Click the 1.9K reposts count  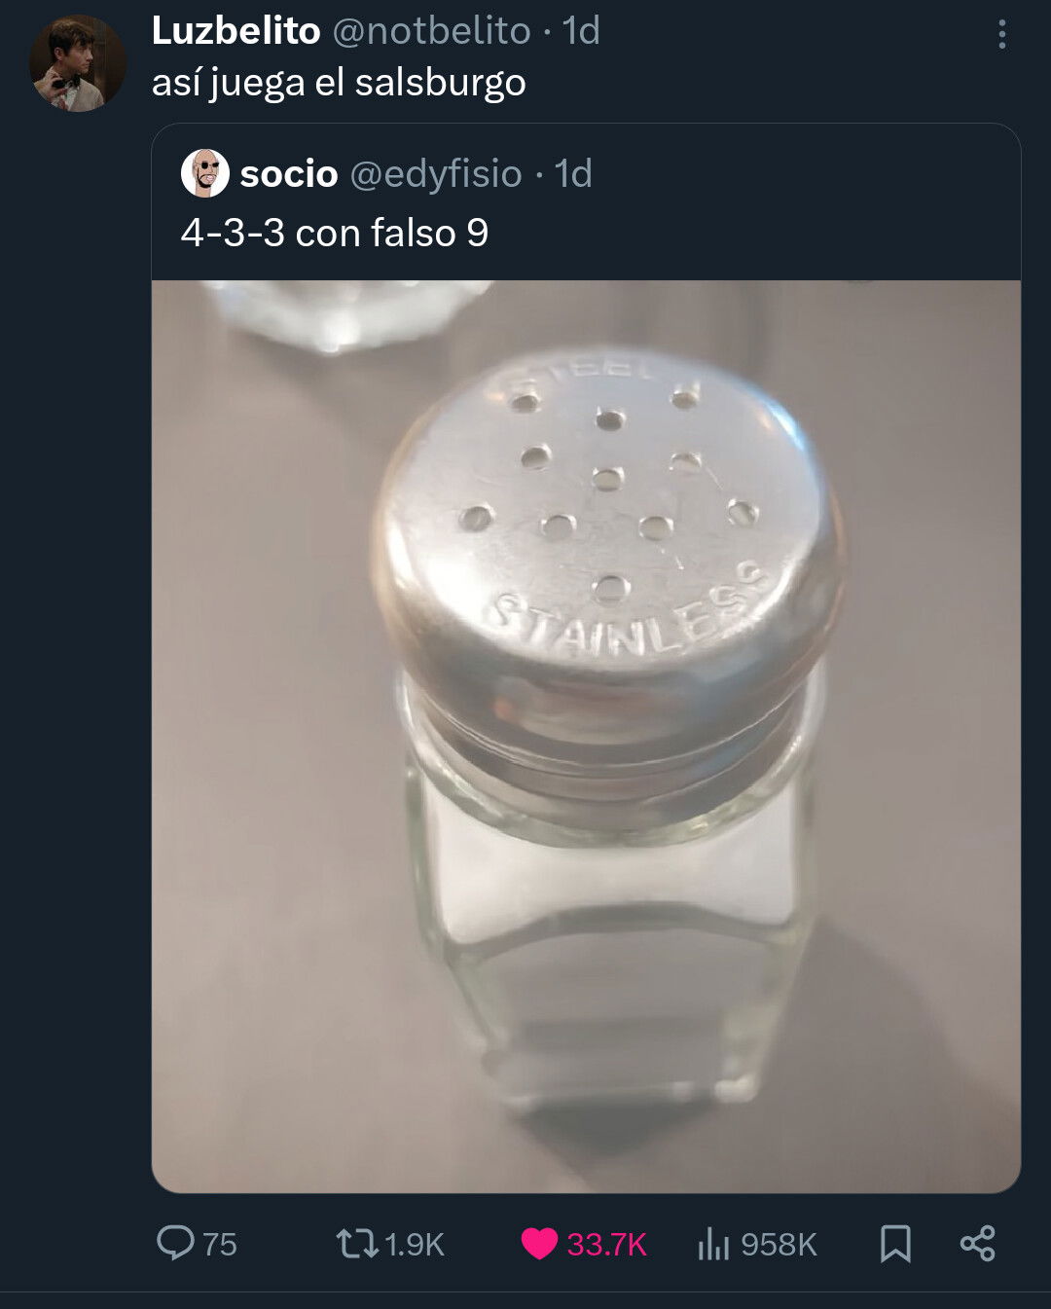(415, 1244)
